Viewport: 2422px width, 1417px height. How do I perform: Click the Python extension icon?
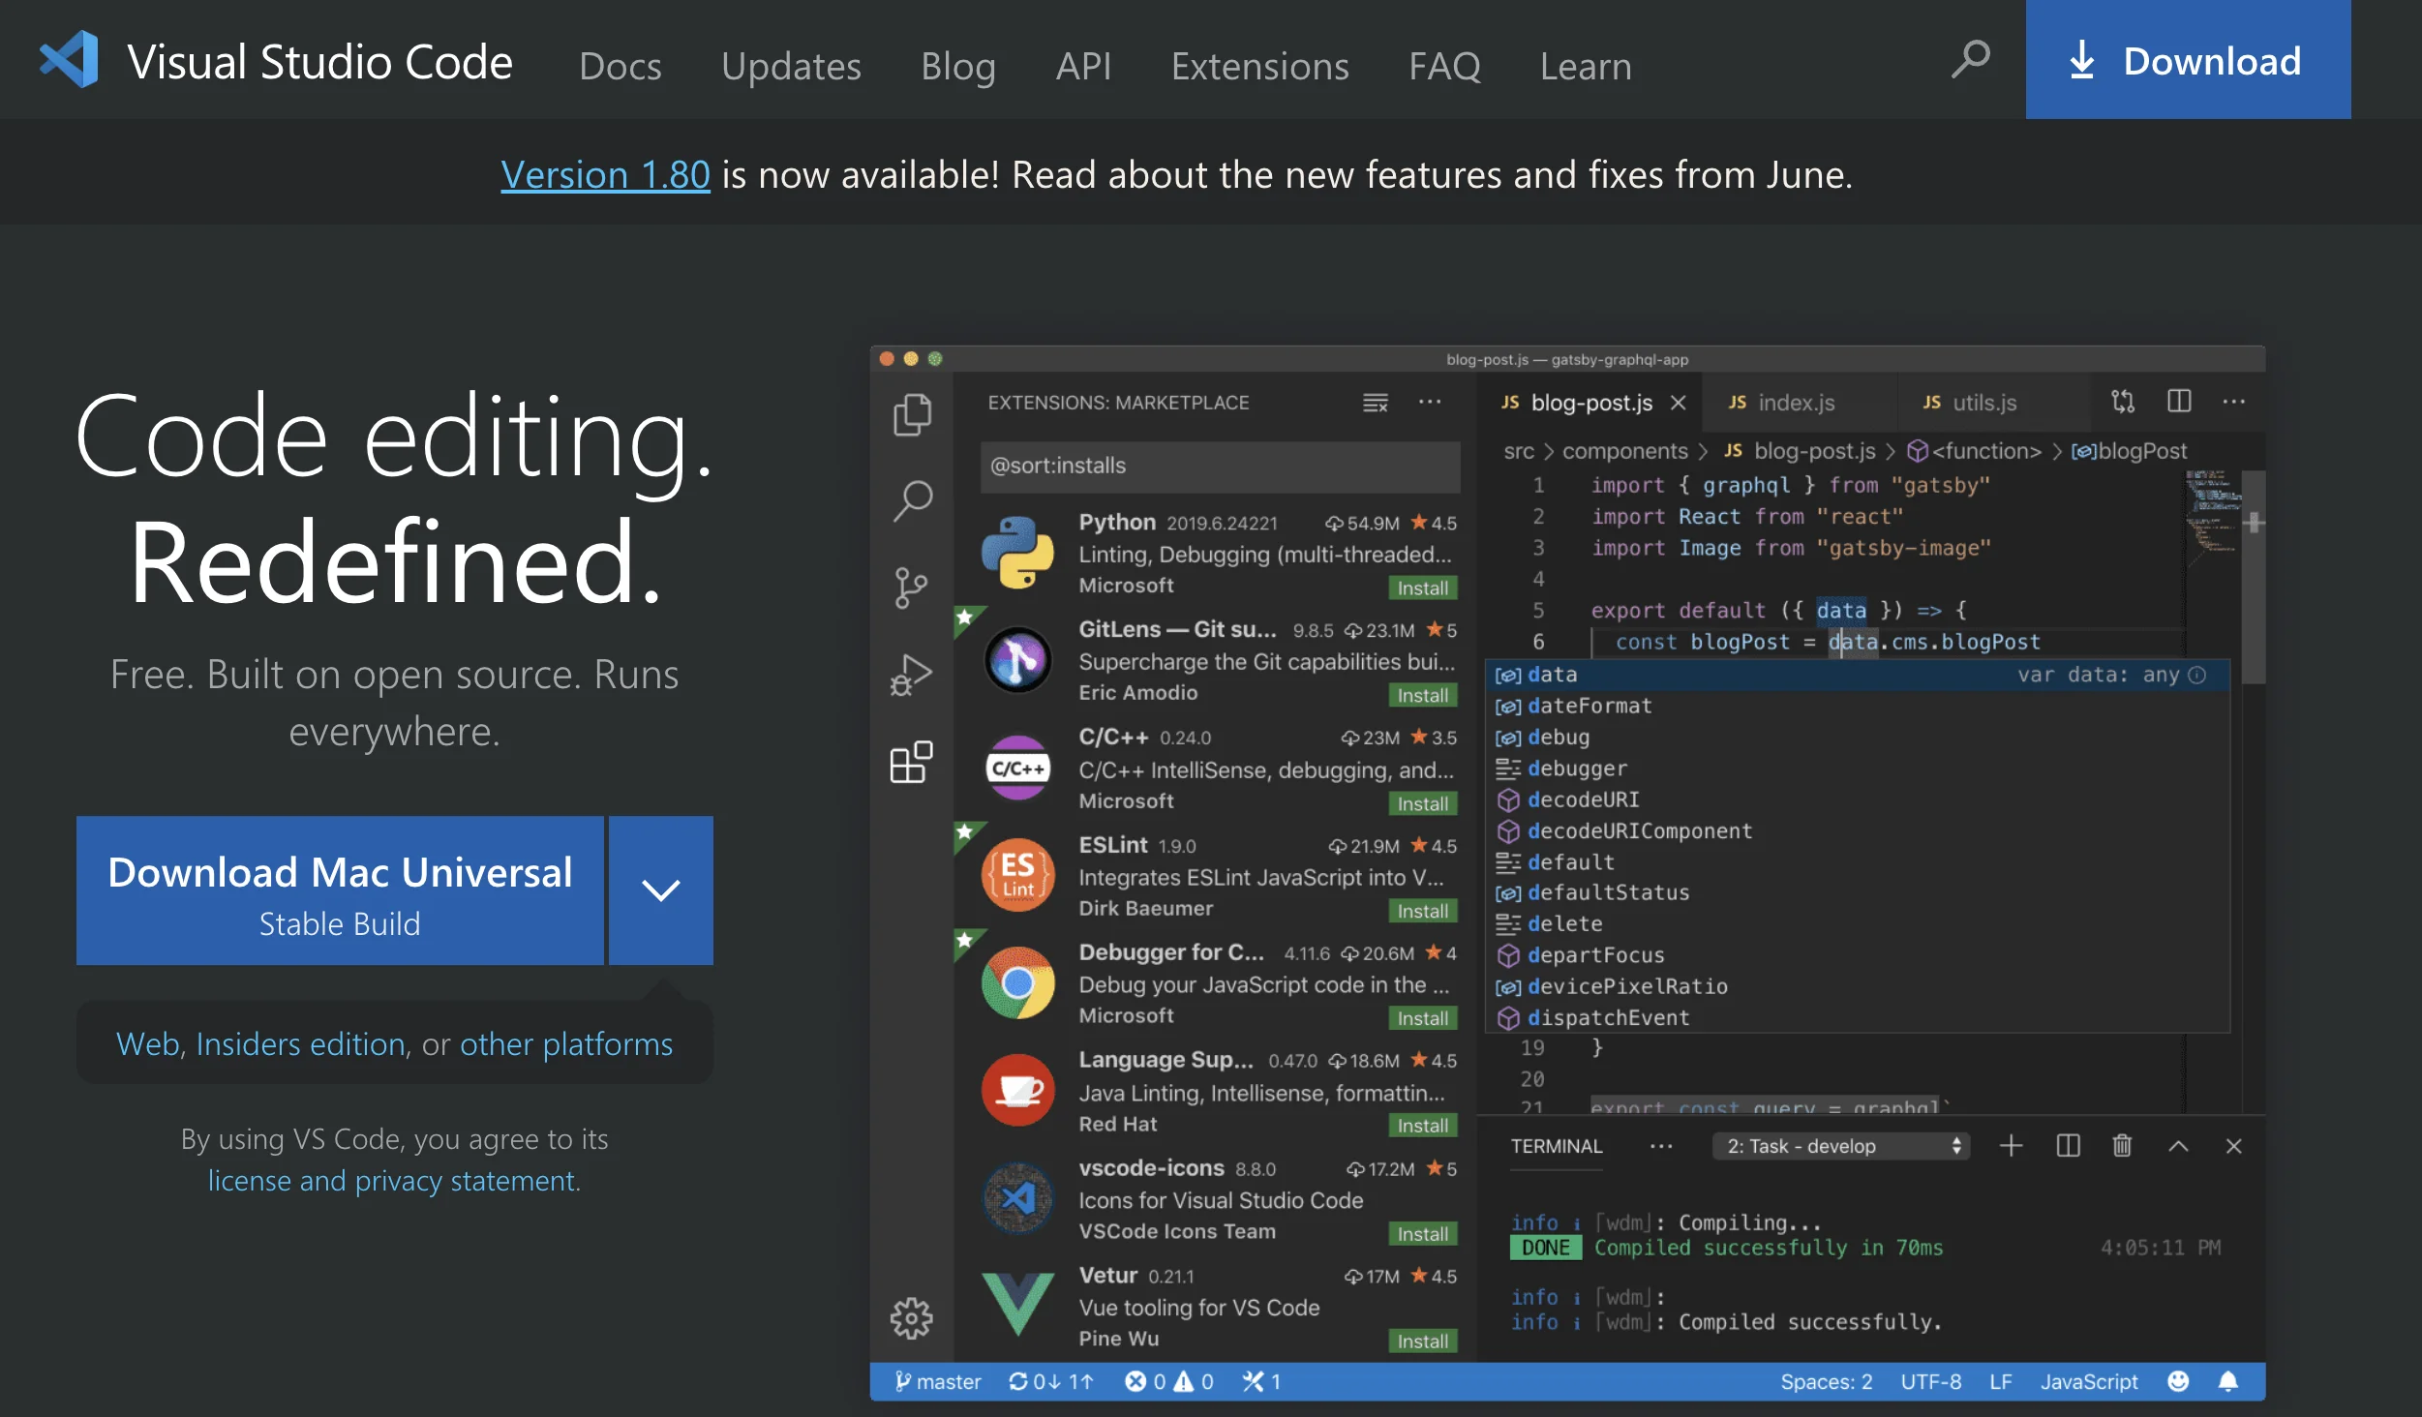pos(1017,553)
